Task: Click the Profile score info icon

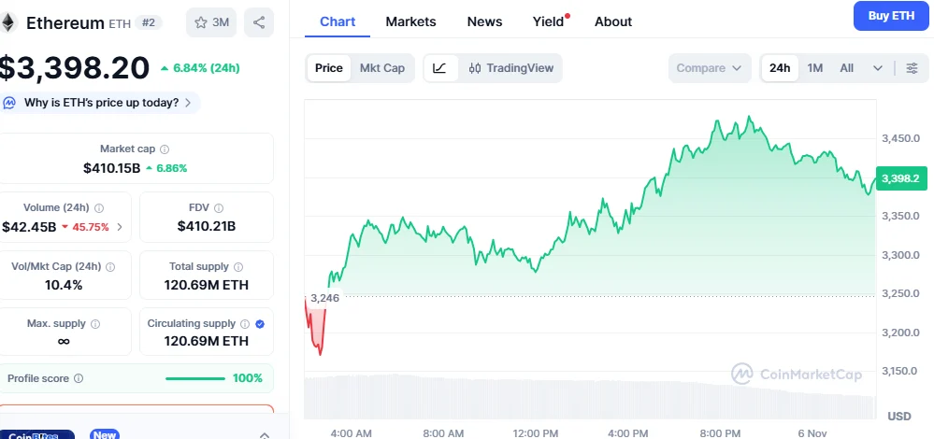Action: point(79,378)
